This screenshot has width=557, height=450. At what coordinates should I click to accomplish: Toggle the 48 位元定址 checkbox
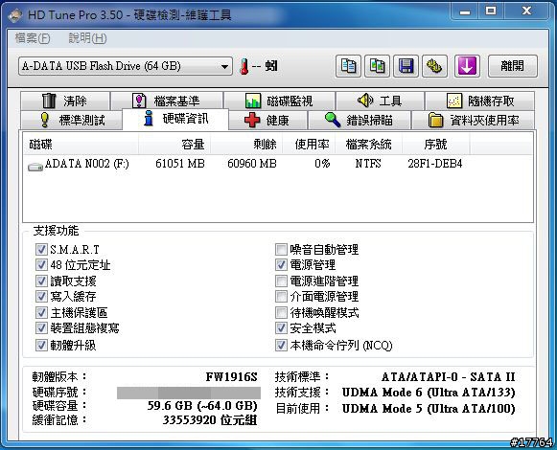(x=41, y=265)
